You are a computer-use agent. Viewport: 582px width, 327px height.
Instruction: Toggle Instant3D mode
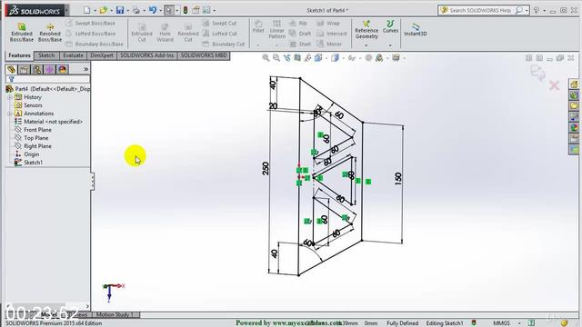tap(416, 29)
